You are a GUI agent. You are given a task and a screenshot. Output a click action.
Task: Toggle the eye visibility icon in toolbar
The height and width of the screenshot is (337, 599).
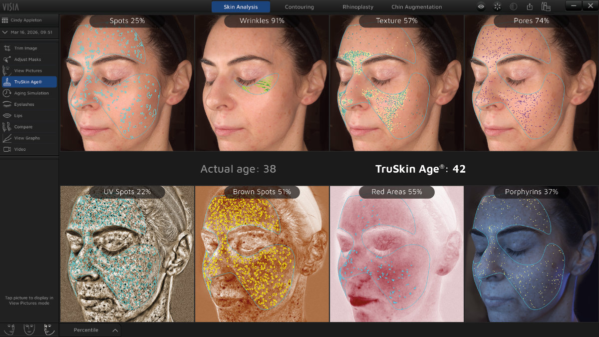coord(481,6)
